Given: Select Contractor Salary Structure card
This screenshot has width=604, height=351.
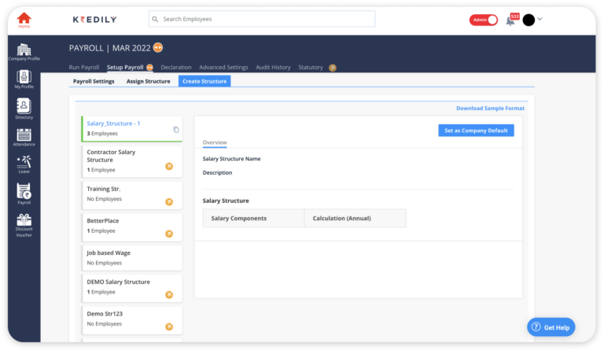Looking at the screenshot, I should pos(132,161).
